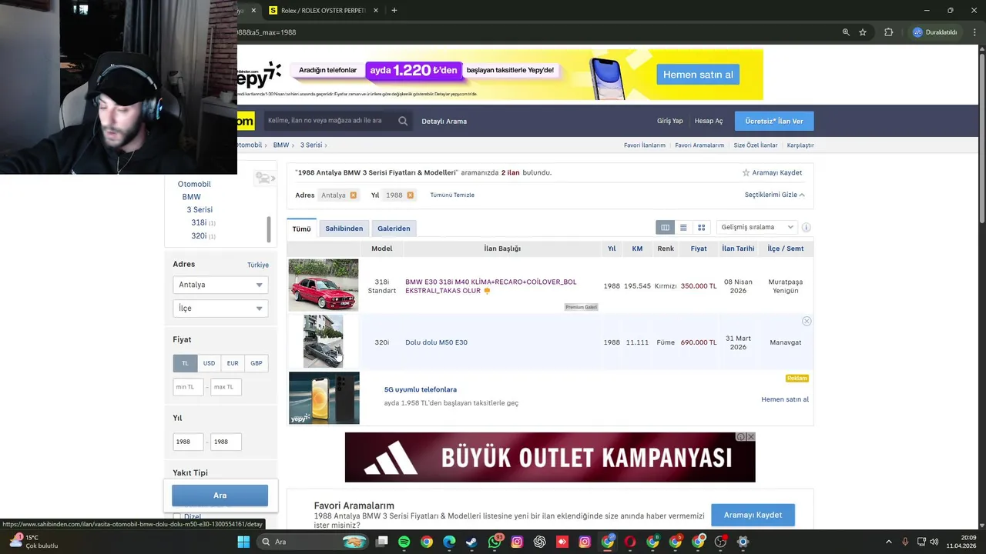
Task: Bookmark this page with the star icon
Action: pos(863,32)
